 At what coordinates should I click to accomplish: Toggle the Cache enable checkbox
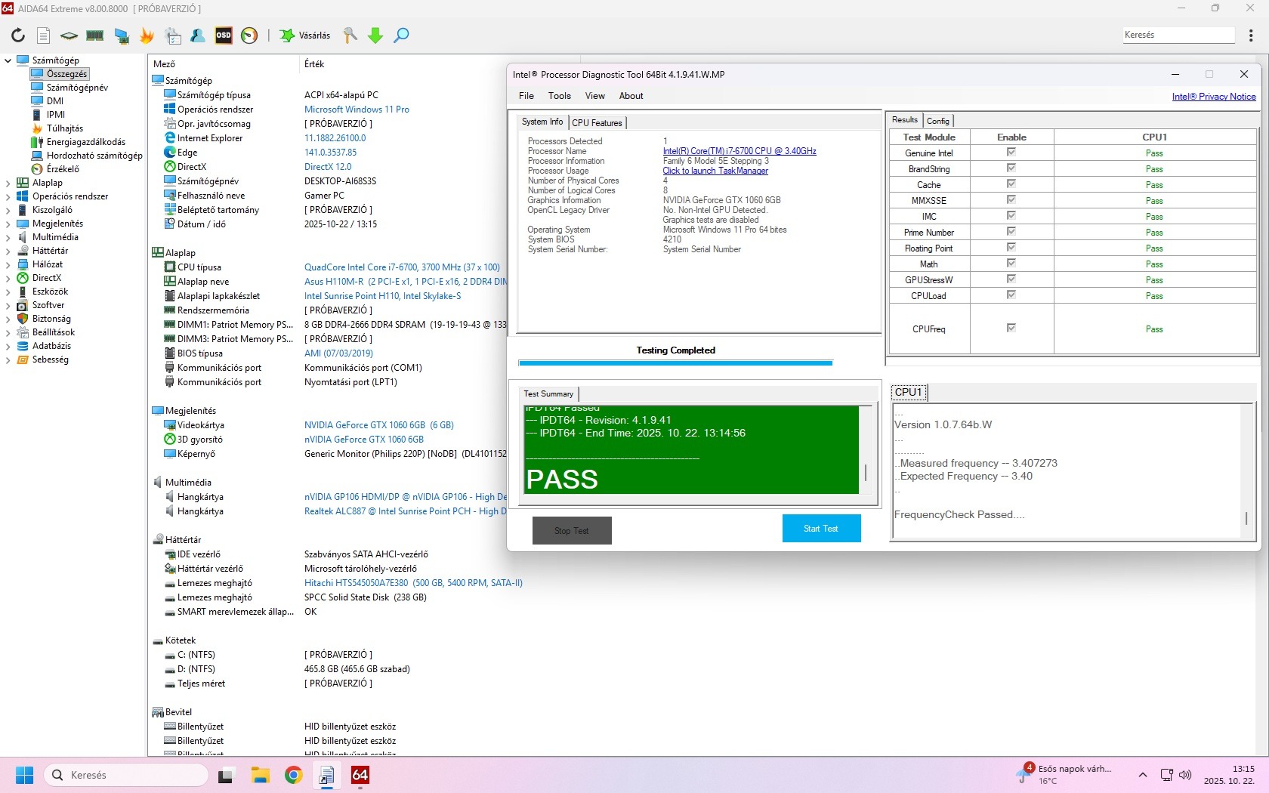1011,184
